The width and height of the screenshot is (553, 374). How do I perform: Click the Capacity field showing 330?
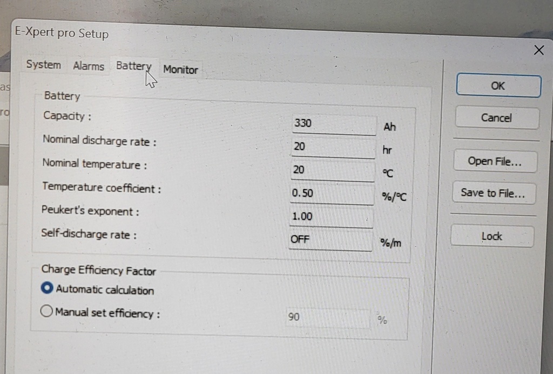[x=333, y=124]
